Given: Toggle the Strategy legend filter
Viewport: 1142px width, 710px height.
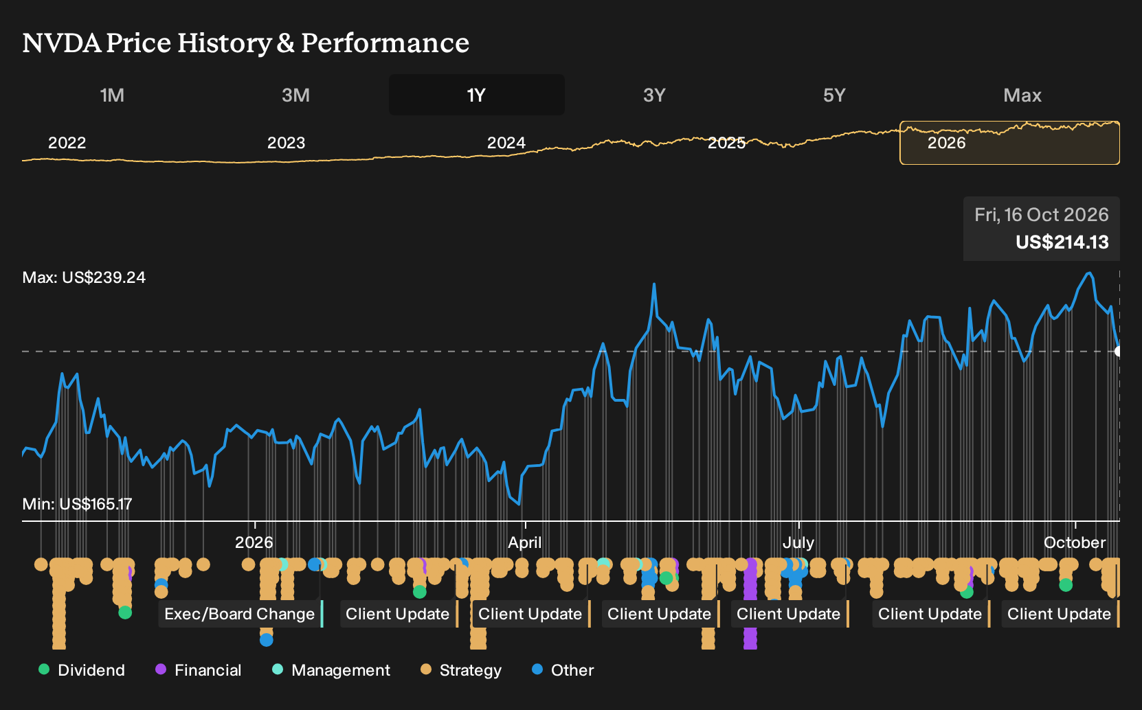Looking at the screenshot, I should [x=461, y=670].
